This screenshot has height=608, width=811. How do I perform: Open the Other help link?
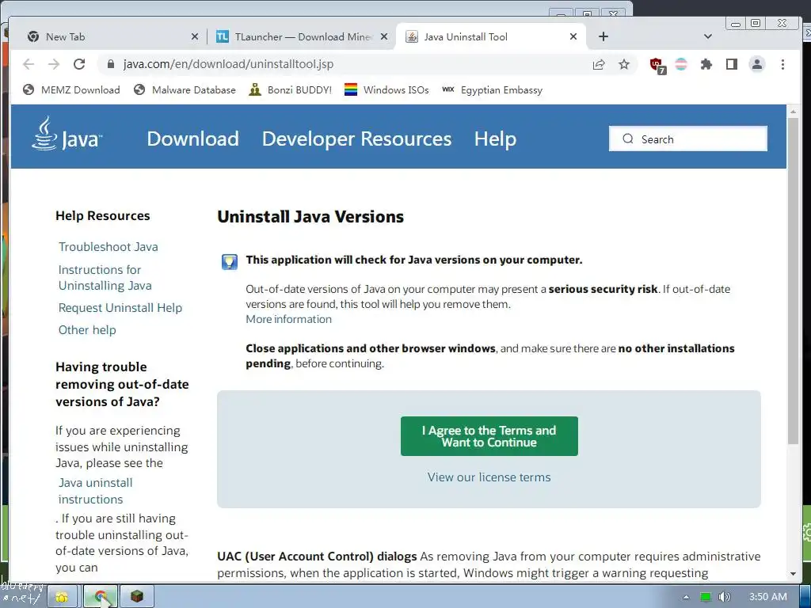(87, 330)
